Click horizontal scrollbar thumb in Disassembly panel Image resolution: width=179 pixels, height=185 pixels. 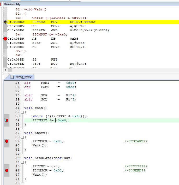point(10,70)
